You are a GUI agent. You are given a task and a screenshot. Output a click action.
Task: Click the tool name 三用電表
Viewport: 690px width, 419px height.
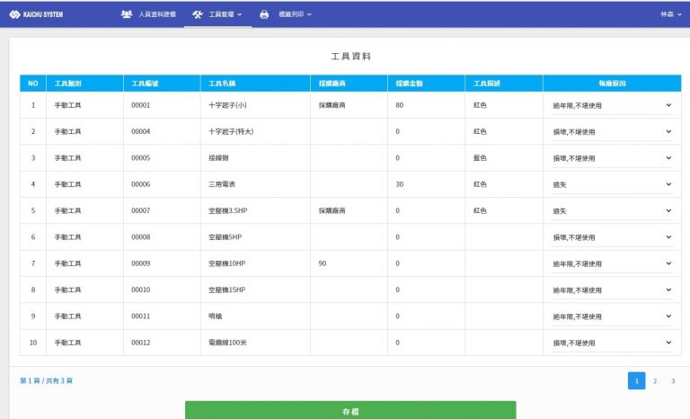tap(222, 184)
